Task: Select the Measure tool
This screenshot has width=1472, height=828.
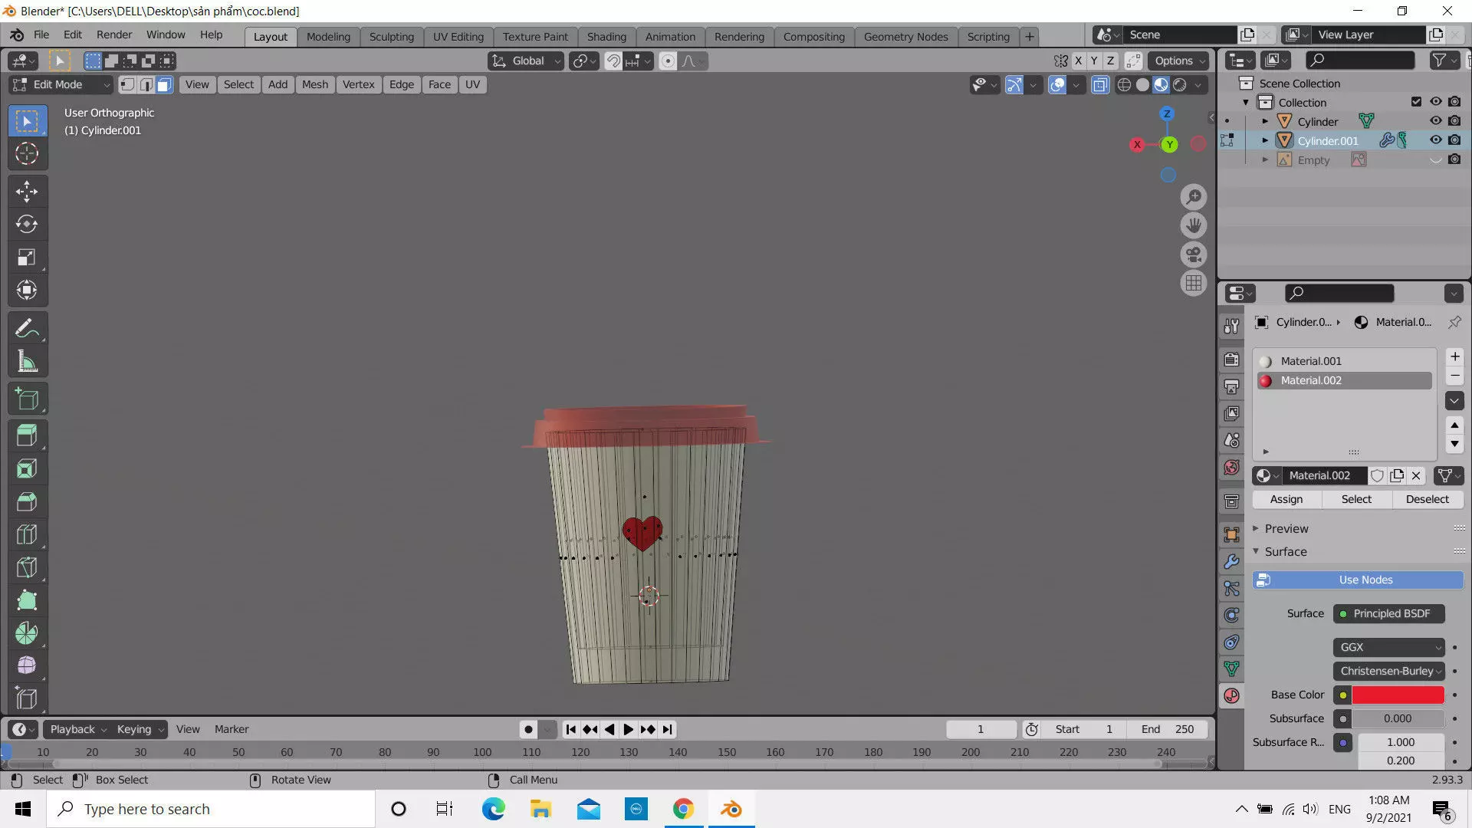Action: pyautogui.click(x=27, y=362)
